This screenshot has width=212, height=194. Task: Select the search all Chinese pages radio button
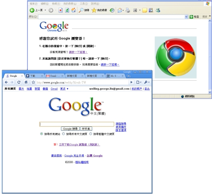point(64,134)
